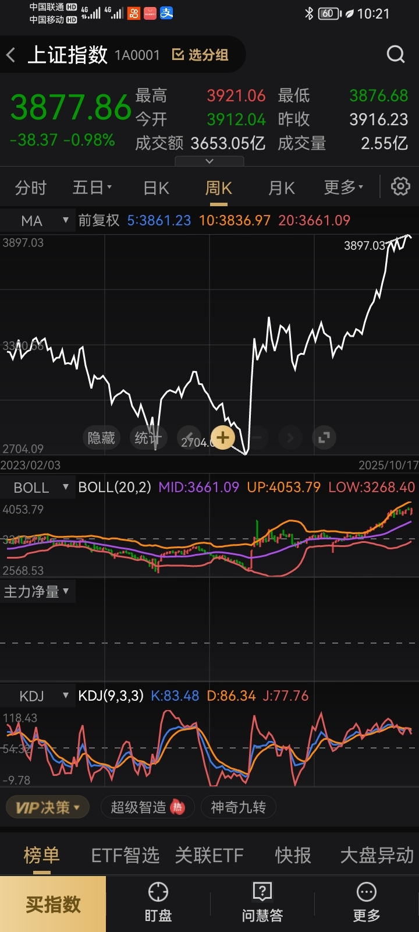Screen dimensions: 419x932
Task: Tap the KDJ K:83.48 value
Action: tap(175, 696)
